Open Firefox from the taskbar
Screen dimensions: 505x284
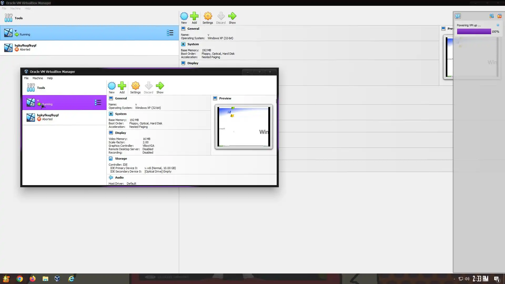[x=33, y=279]
